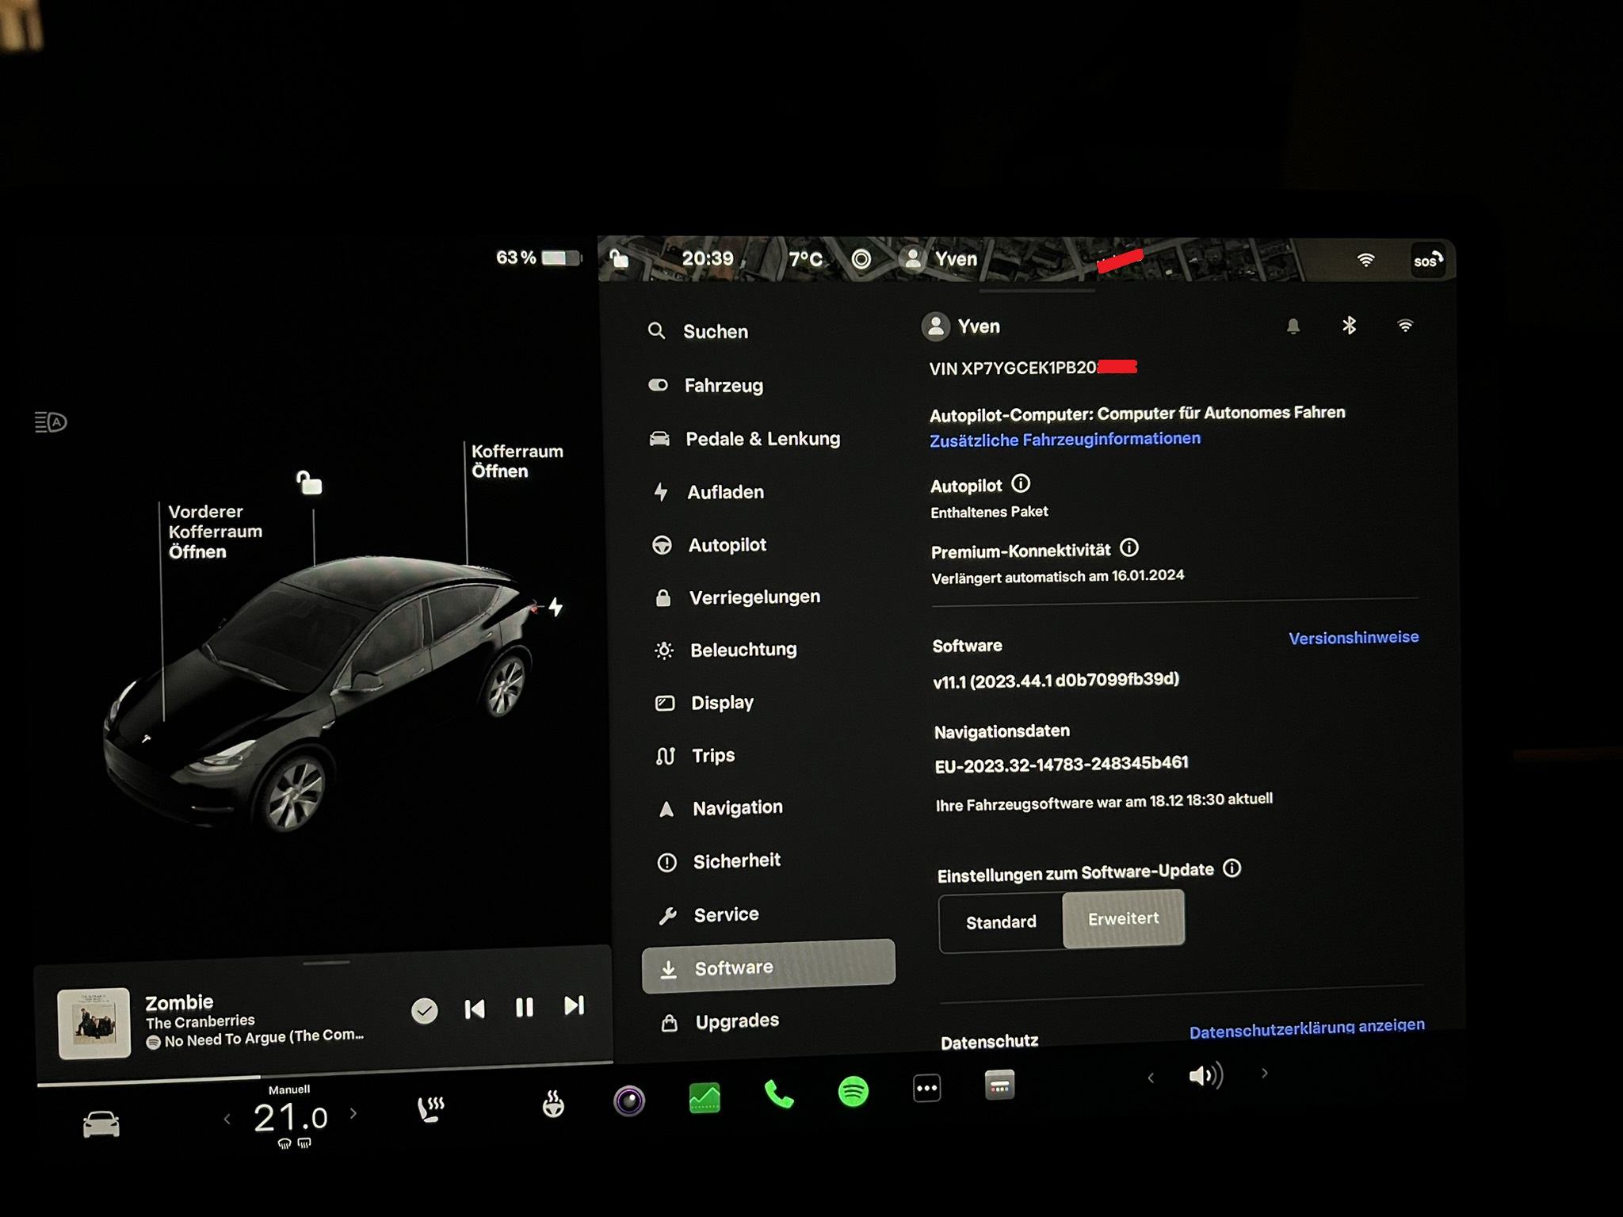Image resolution: width=1623 pixels, height=1217 pixels.
Task: Tap the 20:39 clock in status bar
Action: click(x=708, y=259)
